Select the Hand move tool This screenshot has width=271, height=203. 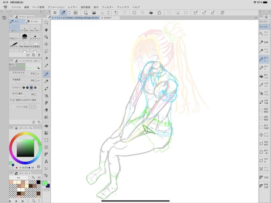(x=46, y=30)
